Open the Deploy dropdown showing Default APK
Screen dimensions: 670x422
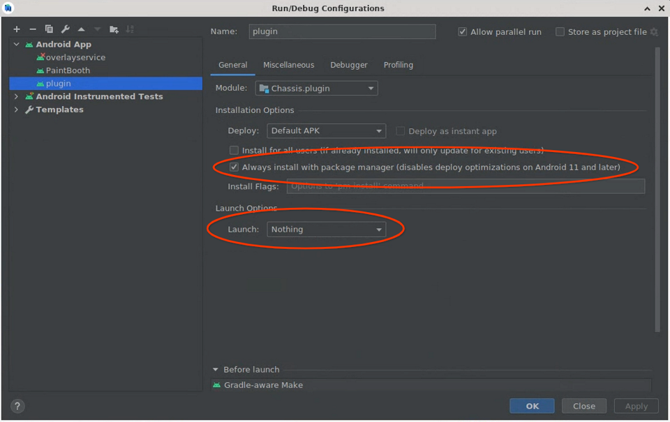[x=326, y=130]
